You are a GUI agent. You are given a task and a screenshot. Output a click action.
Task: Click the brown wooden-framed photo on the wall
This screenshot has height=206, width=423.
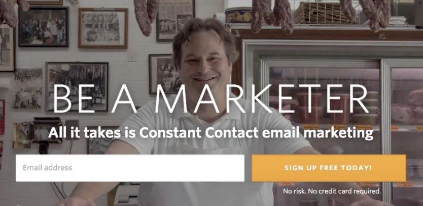click(103, 28)
